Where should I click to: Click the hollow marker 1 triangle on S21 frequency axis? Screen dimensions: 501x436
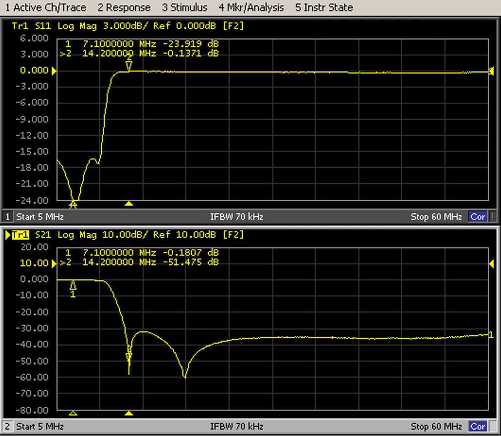point(73,413)
